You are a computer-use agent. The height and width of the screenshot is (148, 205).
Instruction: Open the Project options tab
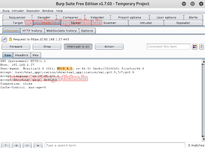(x=130, y=18)
